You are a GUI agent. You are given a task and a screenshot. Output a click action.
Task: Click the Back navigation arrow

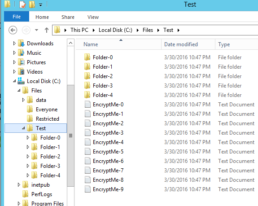coord(13,30)
